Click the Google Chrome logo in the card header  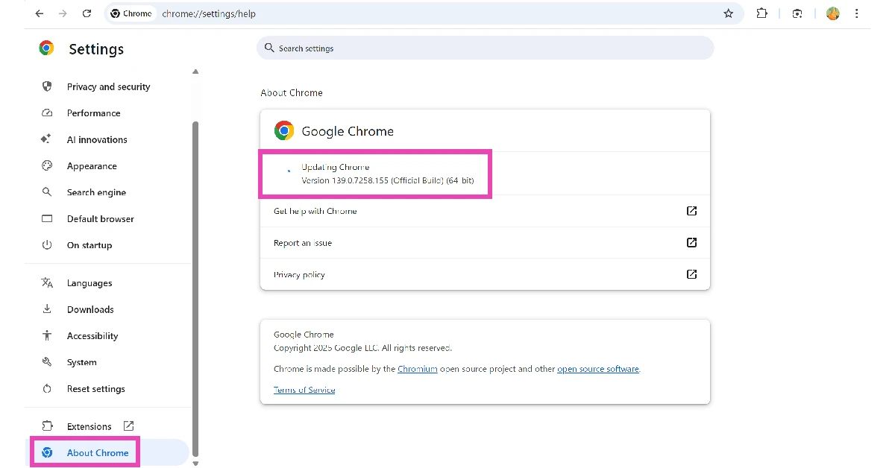(x=284, y=131)
